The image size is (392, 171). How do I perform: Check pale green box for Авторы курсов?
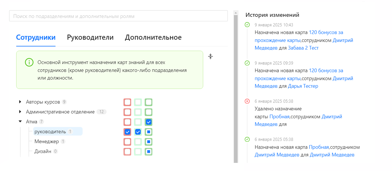(x=138, y=102)
